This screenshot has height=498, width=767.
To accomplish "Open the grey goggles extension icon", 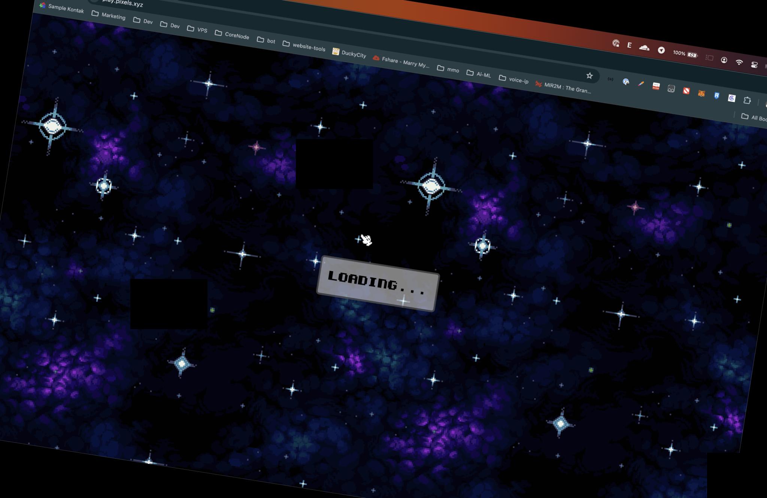I will (x=671, y=89).
